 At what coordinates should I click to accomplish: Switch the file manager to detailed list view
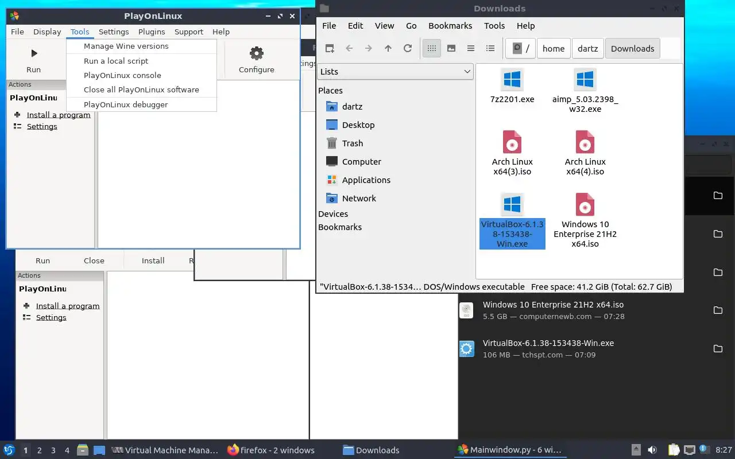point(490,49)
